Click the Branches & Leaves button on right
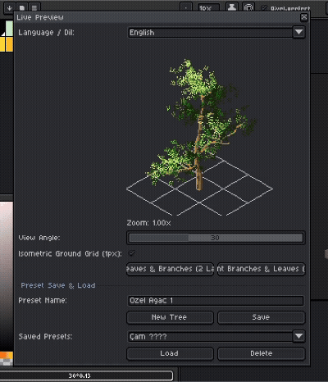This screenshot has width=328, height=382. pyautogui.click(x=261, y=269)
